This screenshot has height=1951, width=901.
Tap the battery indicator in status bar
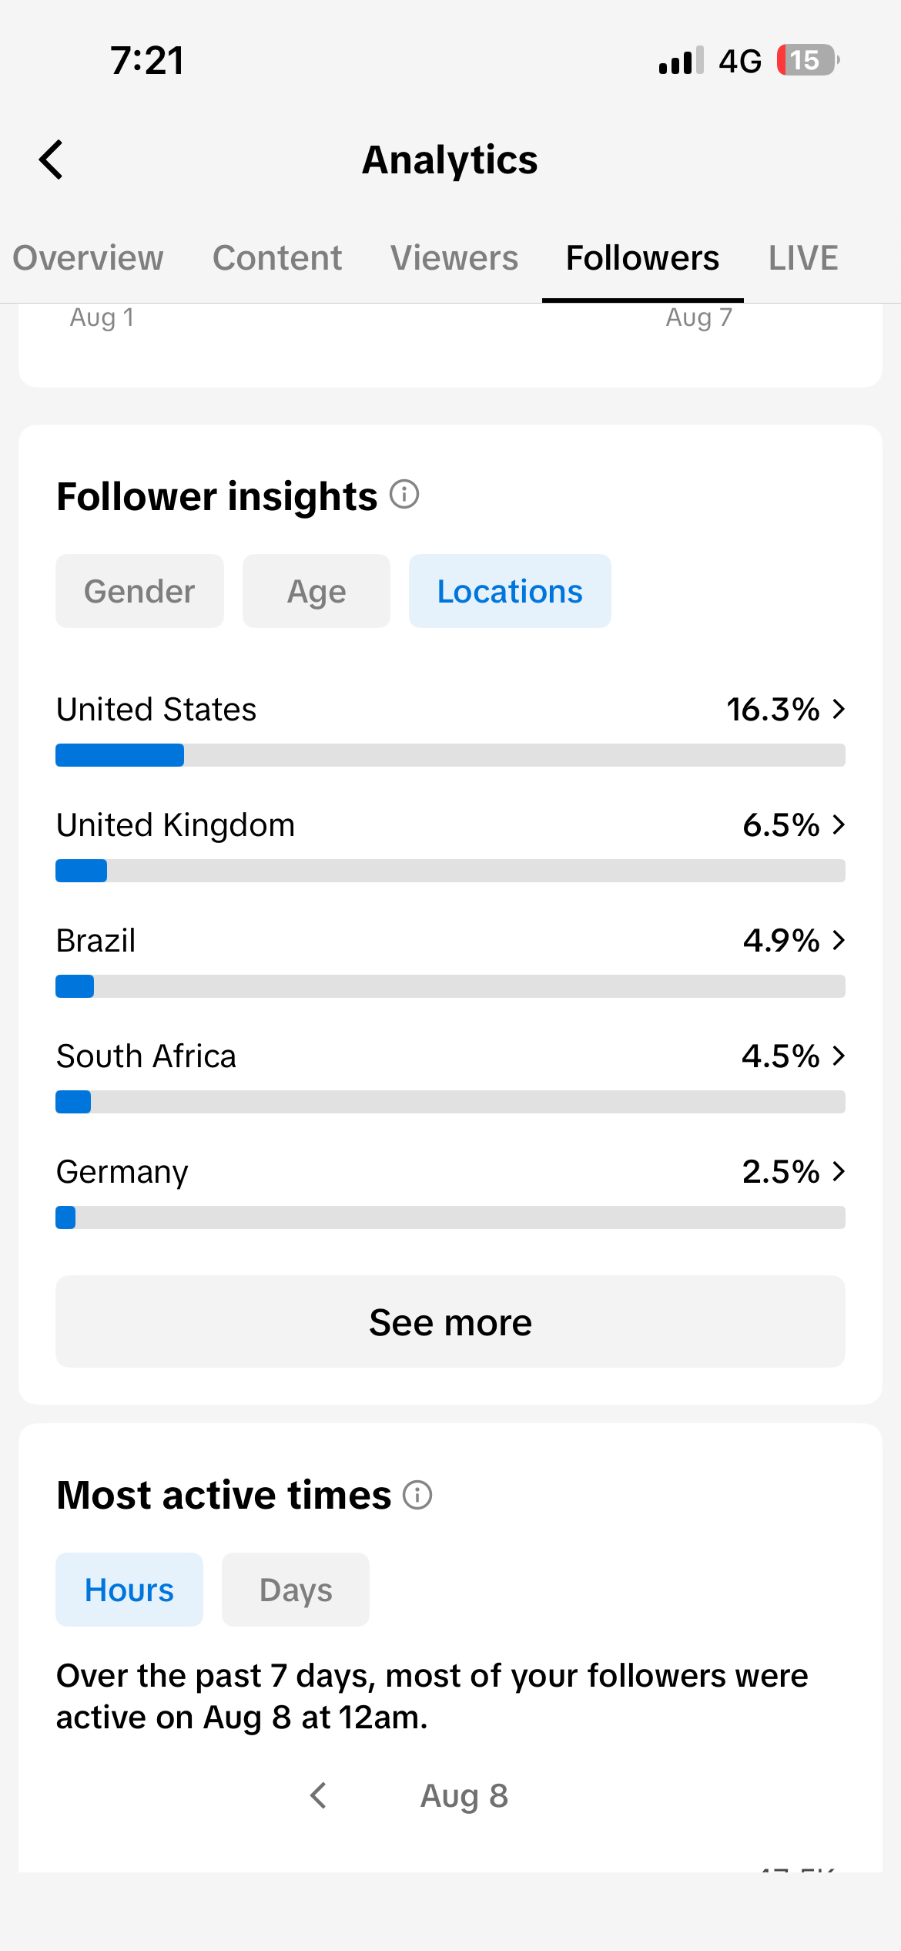[x=808, y=60]
